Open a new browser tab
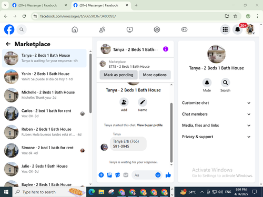263x197 pixels. click(136, 5)
